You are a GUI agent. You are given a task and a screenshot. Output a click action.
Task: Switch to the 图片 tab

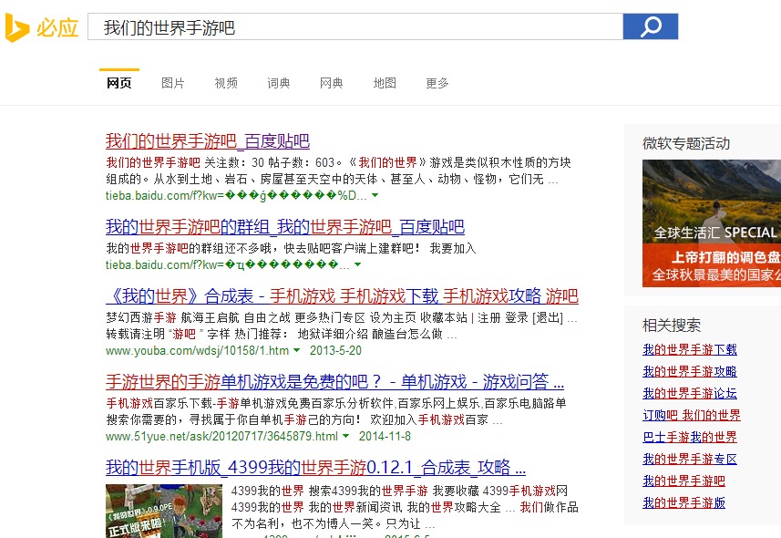click(x=173, y=83)
